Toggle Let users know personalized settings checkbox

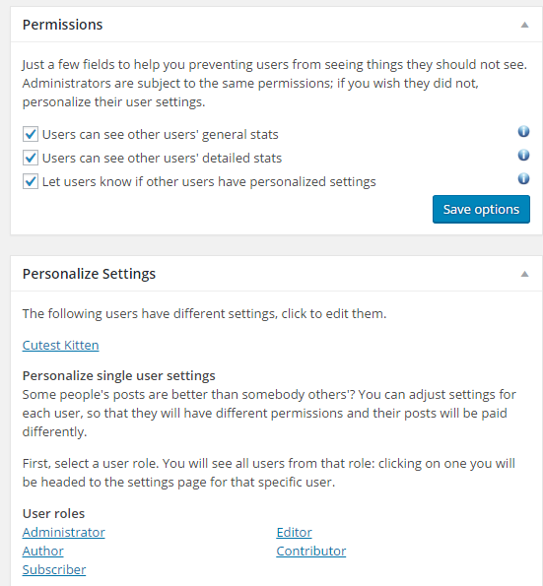[31, 181]
